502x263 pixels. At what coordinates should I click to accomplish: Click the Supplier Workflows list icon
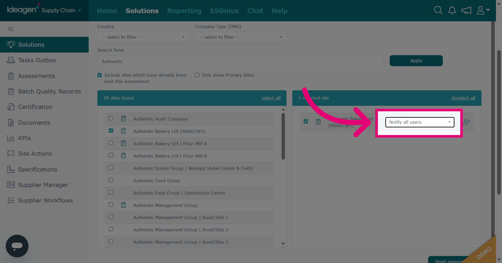point(11,200)
